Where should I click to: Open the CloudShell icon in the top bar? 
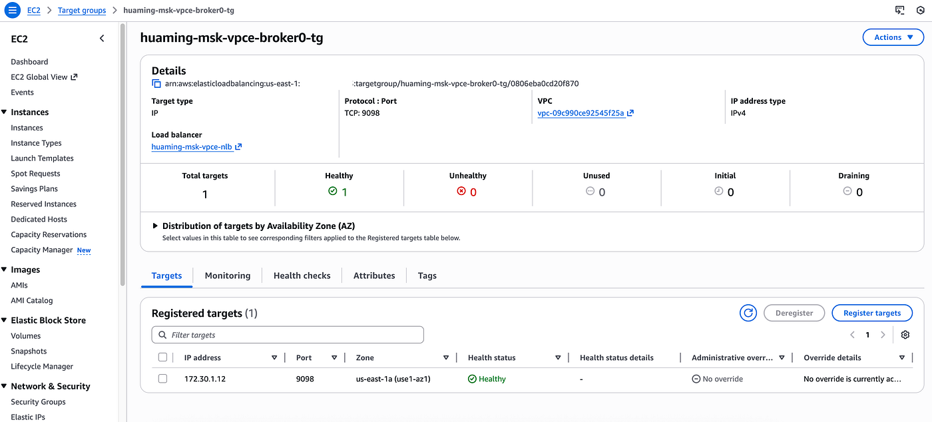[899, 11]
